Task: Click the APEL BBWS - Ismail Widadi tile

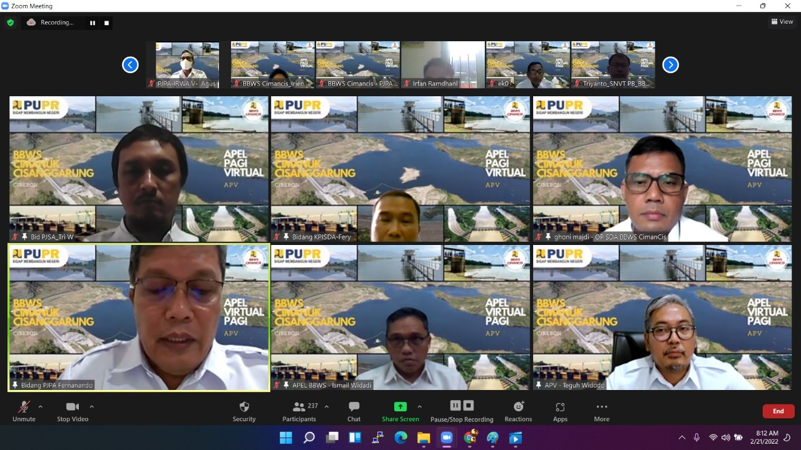Action: tap(400, 317)
